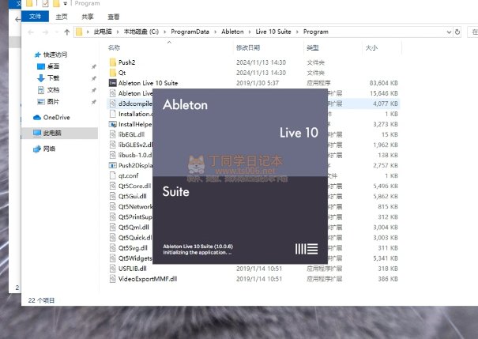
Task: Select the Qt5Qml.dll file icon
Action: [113, 227]
